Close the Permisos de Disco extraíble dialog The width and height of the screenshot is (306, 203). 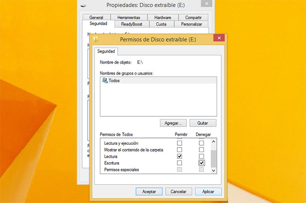click(219, 38)
